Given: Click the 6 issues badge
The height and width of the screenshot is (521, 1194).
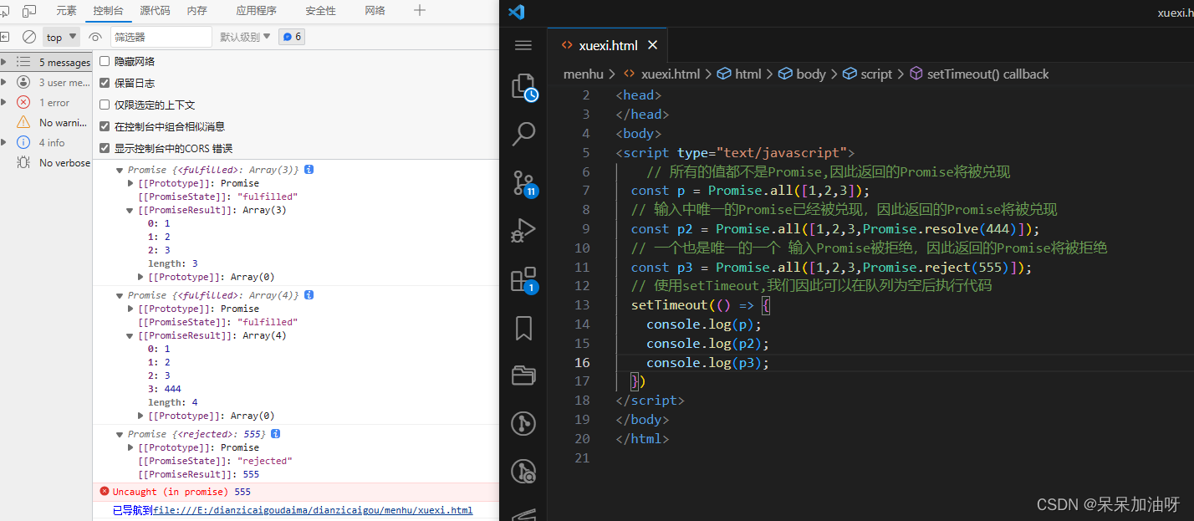Looking at the screenshot, I should (291, 37).
